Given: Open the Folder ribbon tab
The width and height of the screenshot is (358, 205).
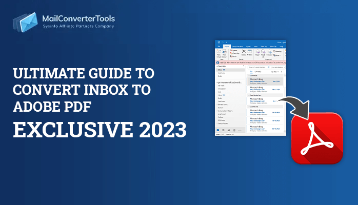Looking at the screenshot, I should 248,46.
